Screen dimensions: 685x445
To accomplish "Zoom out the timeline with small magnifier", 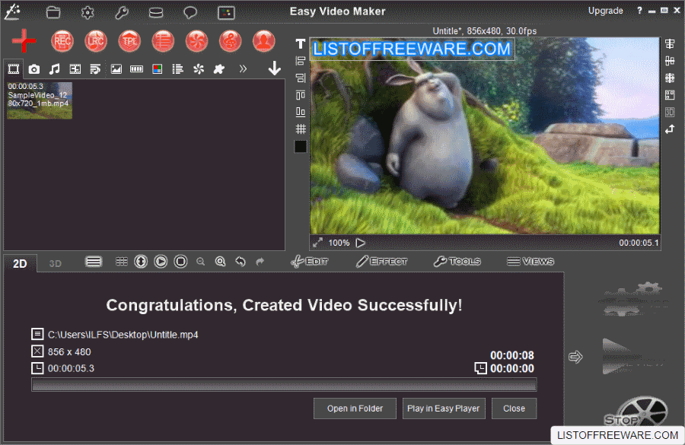I will click(200, 262).
